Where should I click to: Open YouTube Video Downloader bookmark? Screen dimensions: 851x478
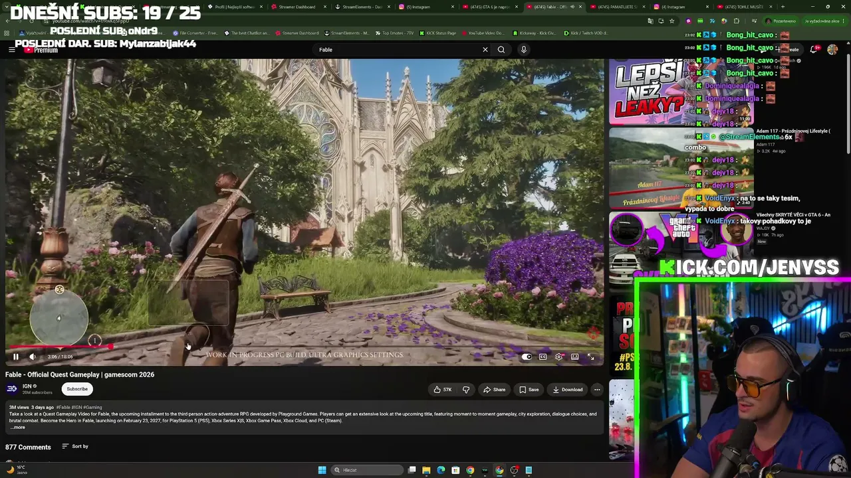[482, 33]
